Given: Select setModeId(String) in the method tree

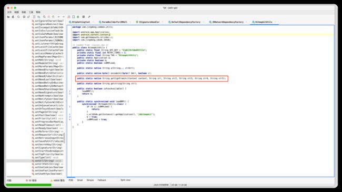Looking at the screenshot, I should tap(47, 63).
